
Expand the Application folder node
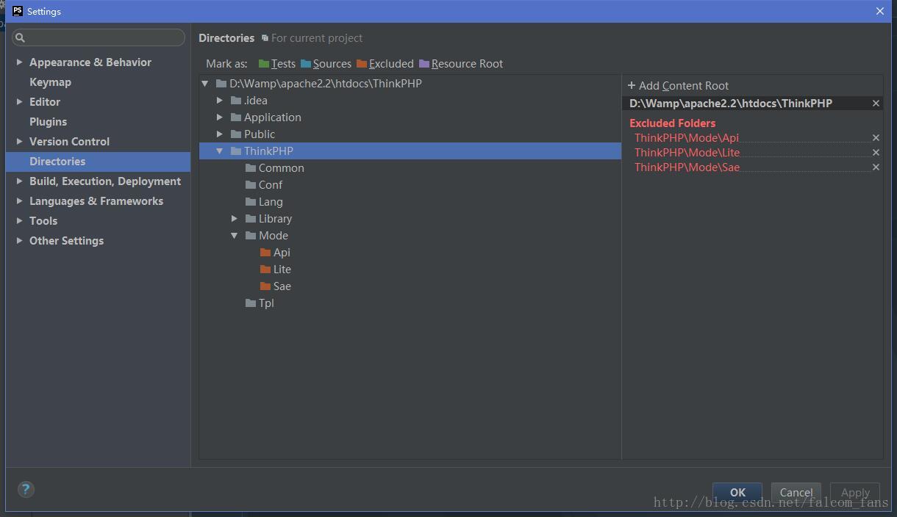[220, 117]
